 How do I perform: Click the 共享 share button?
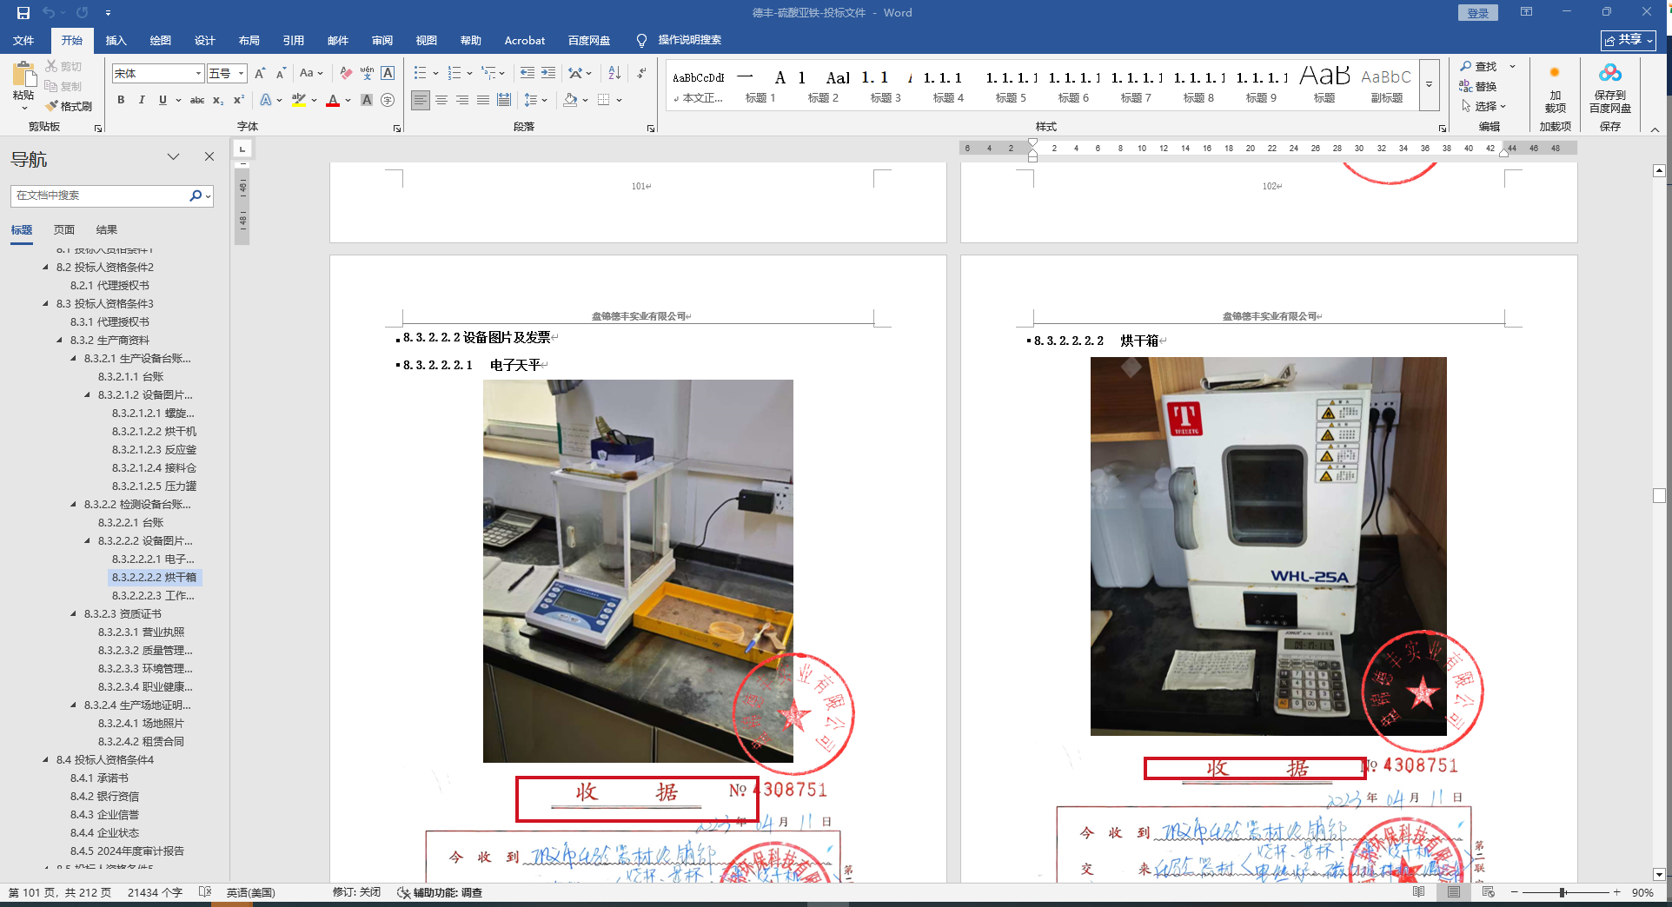pos(1629,40)
